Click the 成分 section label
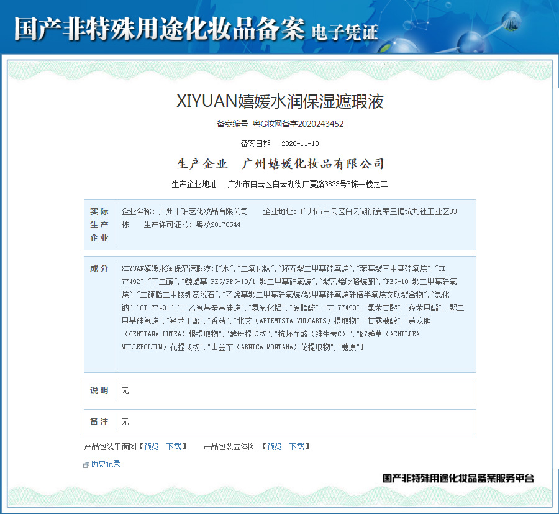 99,268
